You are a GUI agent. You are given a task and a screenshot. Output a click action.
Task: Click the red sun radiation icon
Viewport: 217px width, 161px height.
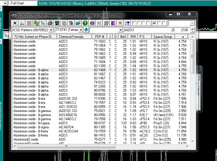tap(120, 23)
